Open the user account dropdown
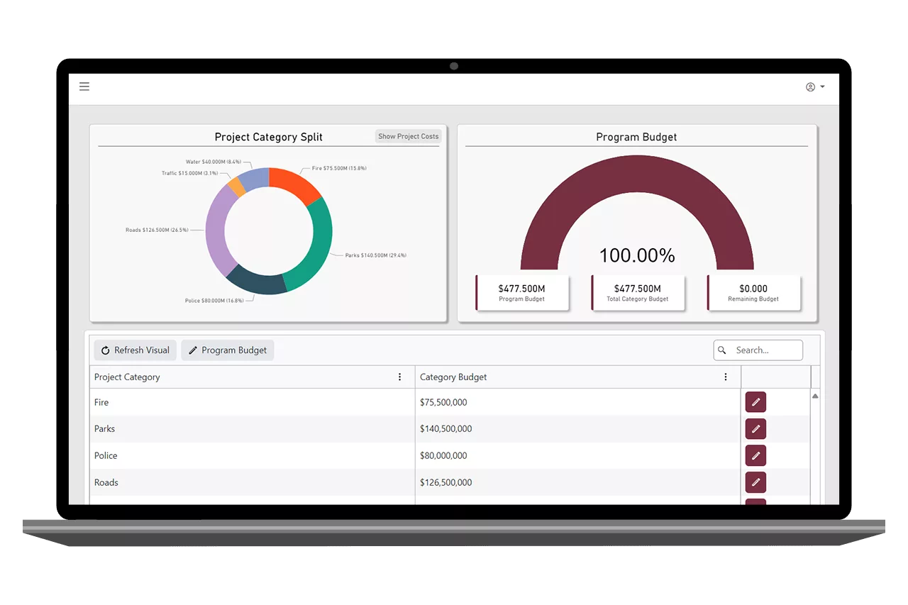908x605 pixels. click(x=814, y=87)
